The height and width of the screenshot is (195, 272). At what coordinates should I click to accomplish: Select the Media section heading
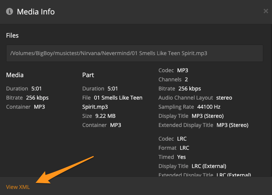click(x=15, y=75)
